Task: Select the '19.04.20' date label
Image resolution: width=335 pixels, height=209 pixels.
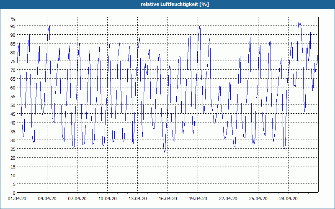Action: click(198, 199)
